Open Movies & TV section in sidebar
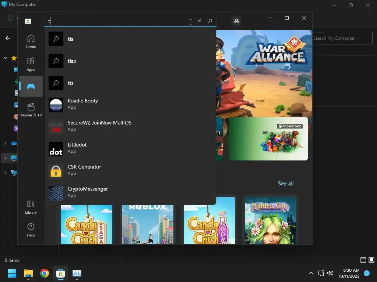 pyautogui.click(x=31, y=110)
